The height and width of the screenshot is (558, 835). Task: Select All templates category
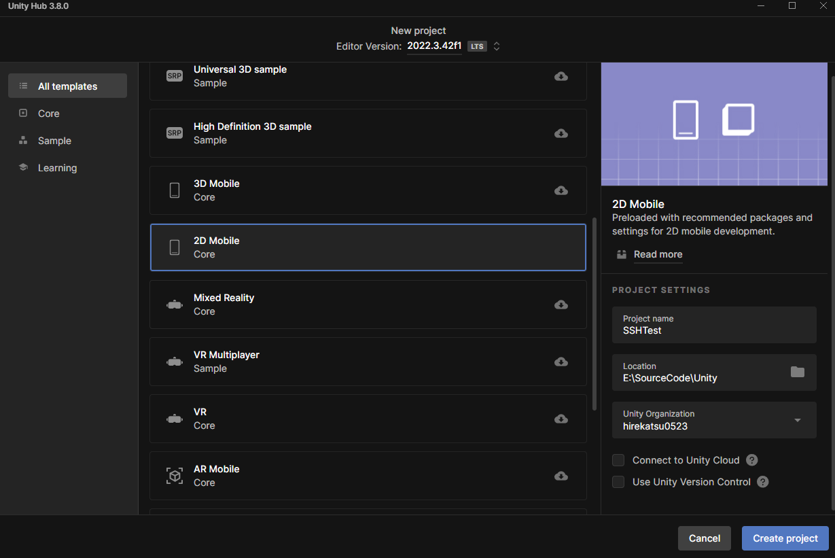pyautogui.click(x=67, y=86)
